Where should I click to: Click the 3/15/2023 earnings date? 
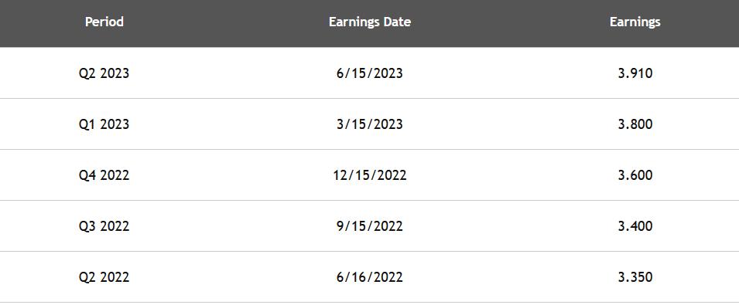coord(370,124)
